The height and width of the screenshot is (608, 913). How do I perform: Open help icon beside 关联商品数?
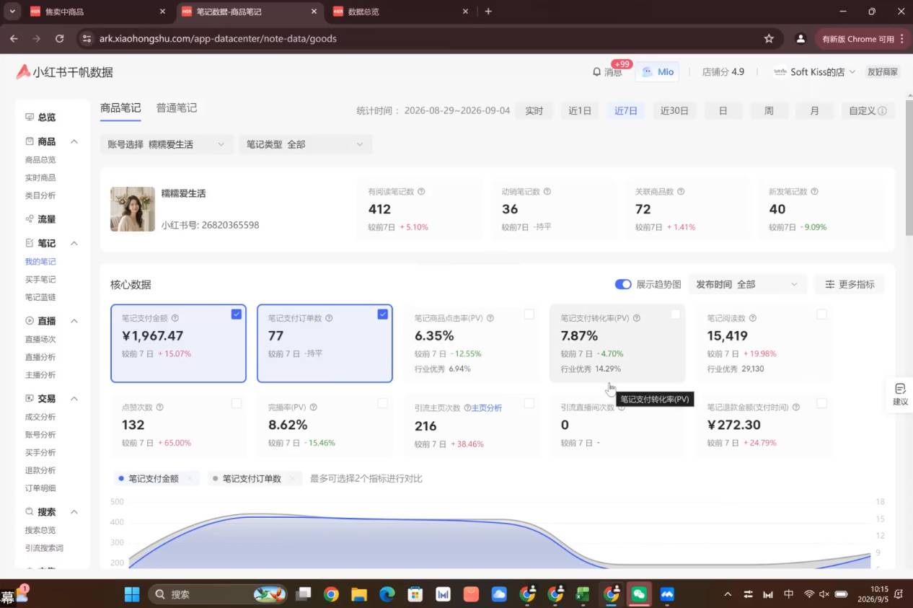click(681, 192)
